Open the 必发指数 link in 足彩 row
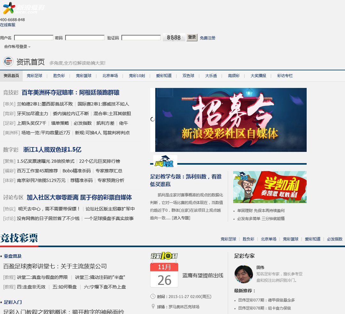Viewport: 345px width, 314px height. tap(82, 123)
